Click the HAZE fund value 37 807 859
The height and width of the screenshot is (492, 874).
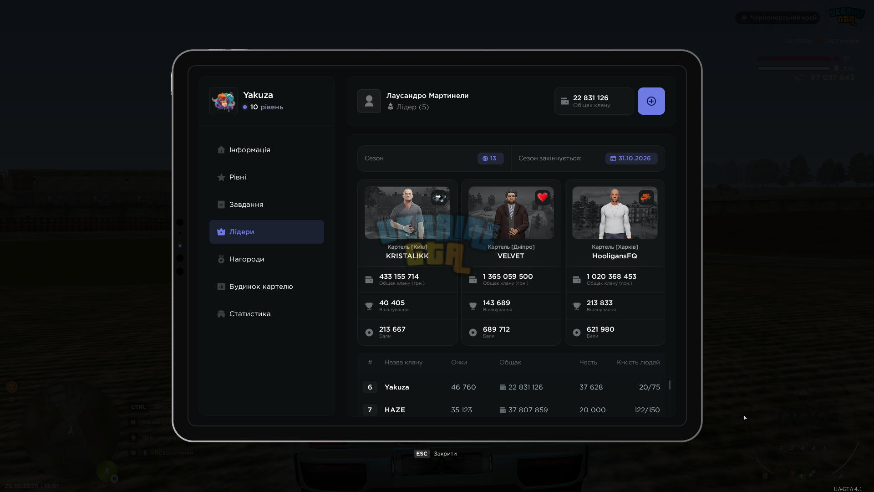[528, 410]
